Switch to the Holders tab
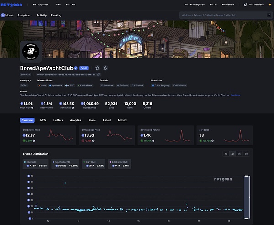The width and height of the screenshot is (274, 225). click(x=58, y=120)
